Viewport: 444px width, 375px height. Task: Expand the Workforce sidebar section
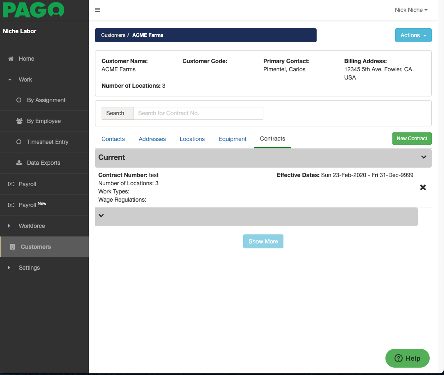point(32,226)
